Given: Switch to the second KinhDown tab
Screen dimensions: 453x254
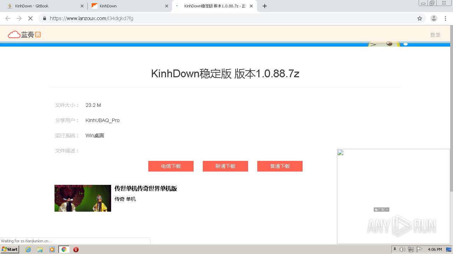Looking at the screenshot, I should (x=130, y=6).
